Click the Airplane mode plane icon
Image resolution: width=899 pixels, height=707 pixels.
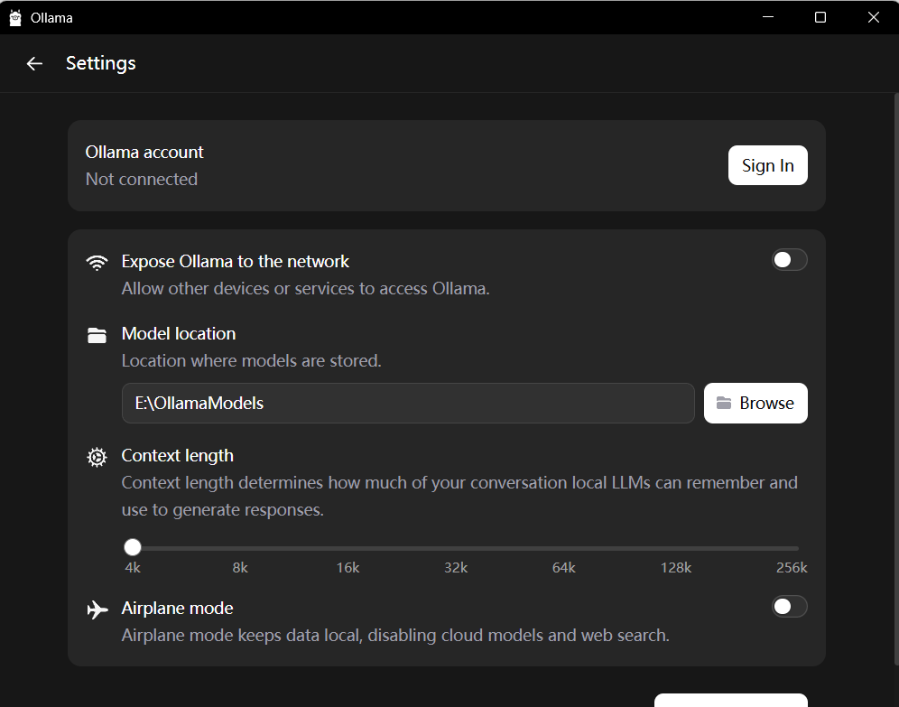[x=97, y=609]
